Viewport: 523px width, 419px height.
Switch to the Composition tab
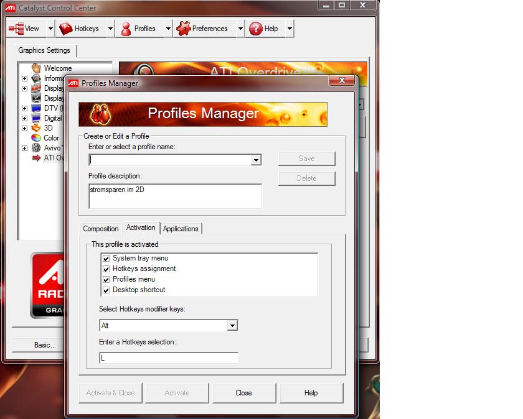coord(101,229)
